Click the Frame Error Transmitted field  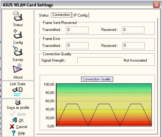click(x=77, y=45)
